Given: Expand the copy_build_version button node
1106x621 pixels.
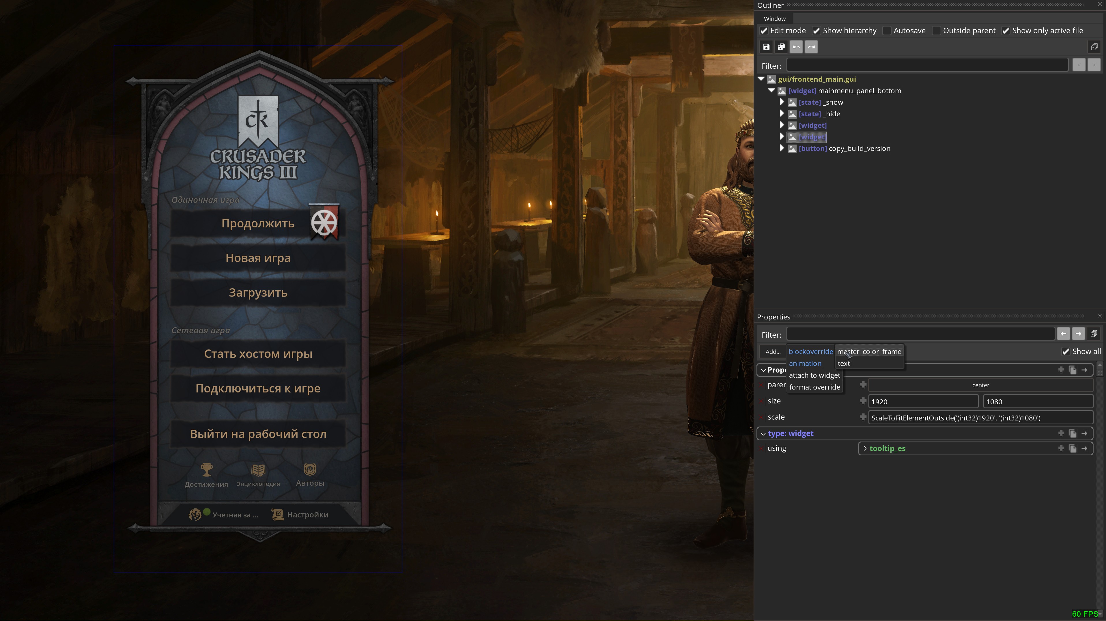Looking at the screenshot, I should tap(782, 149).
